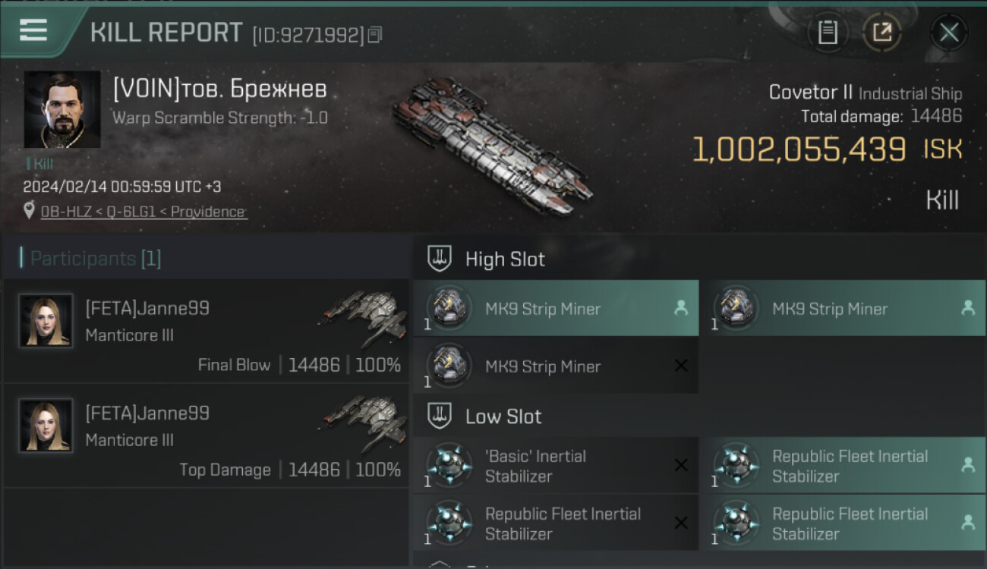Close the kill report window
The height and width of the screenshot is (569, 987).
click(948, 33)
